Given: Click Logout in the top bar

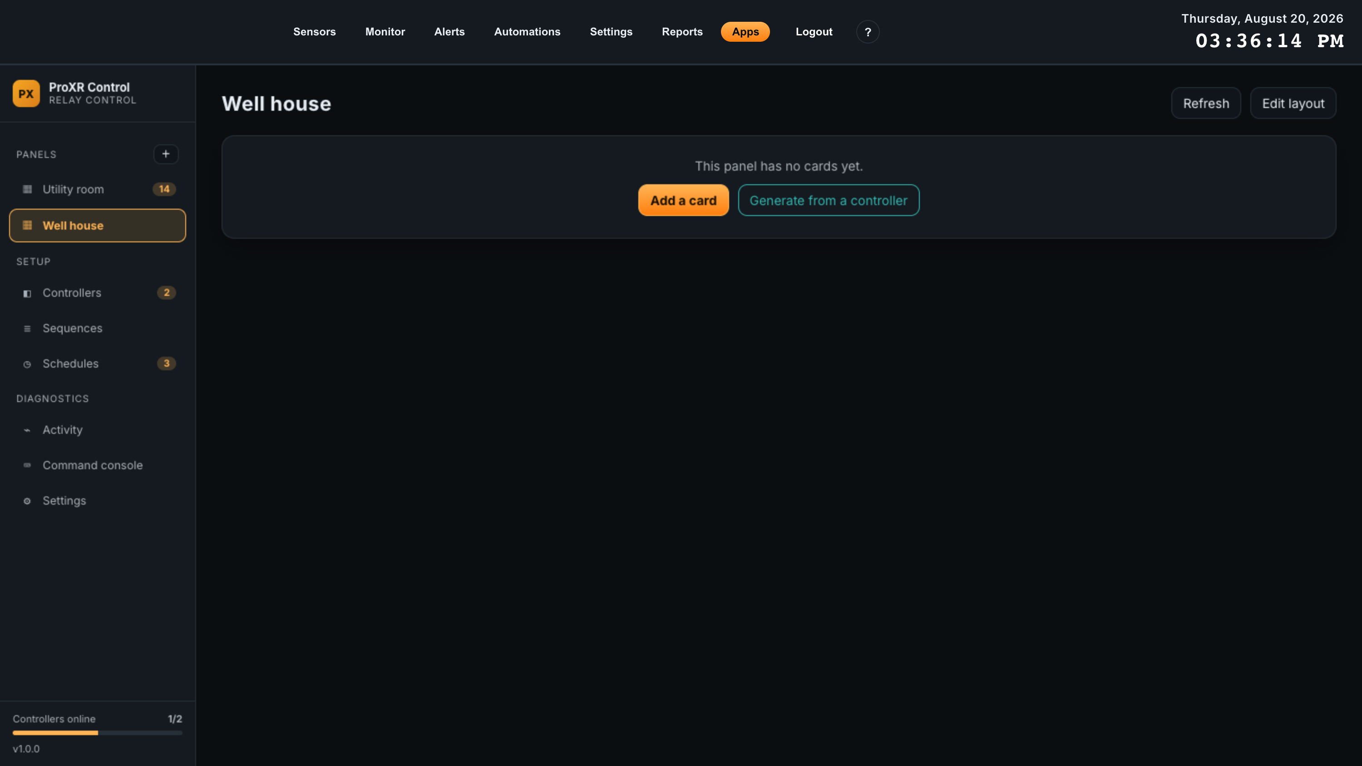Looking at the screenshot, I should (x=814, y=32).
